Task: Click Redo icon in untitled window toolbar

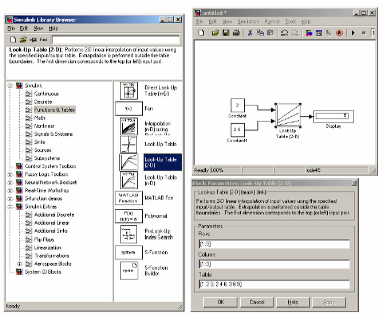Action: (295, 33)
